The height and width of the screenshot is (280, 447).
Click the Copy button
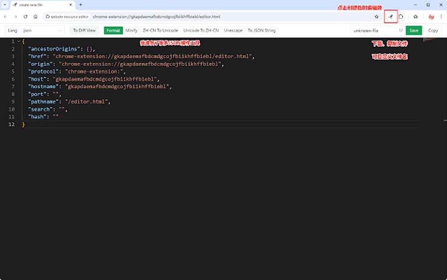click(432, 30)
